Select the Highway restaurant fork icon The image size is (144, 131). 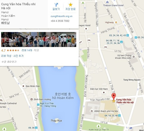116,22
